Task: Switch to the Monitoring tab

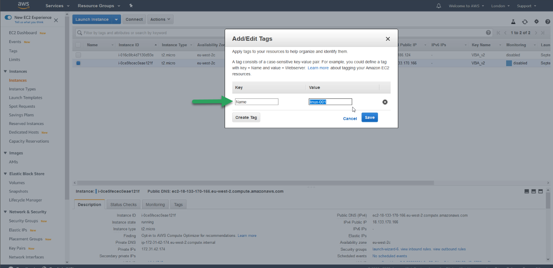Action: point(155,205)
